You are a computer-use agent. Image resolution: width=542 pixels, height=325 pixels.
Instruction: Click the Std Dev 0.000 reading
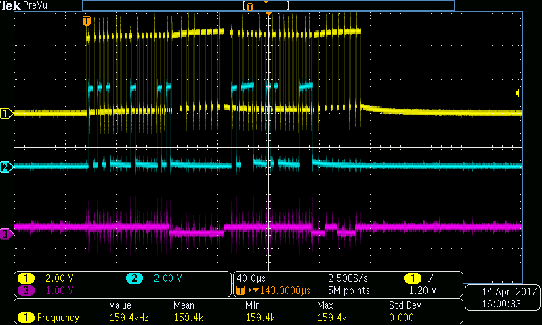401,318
